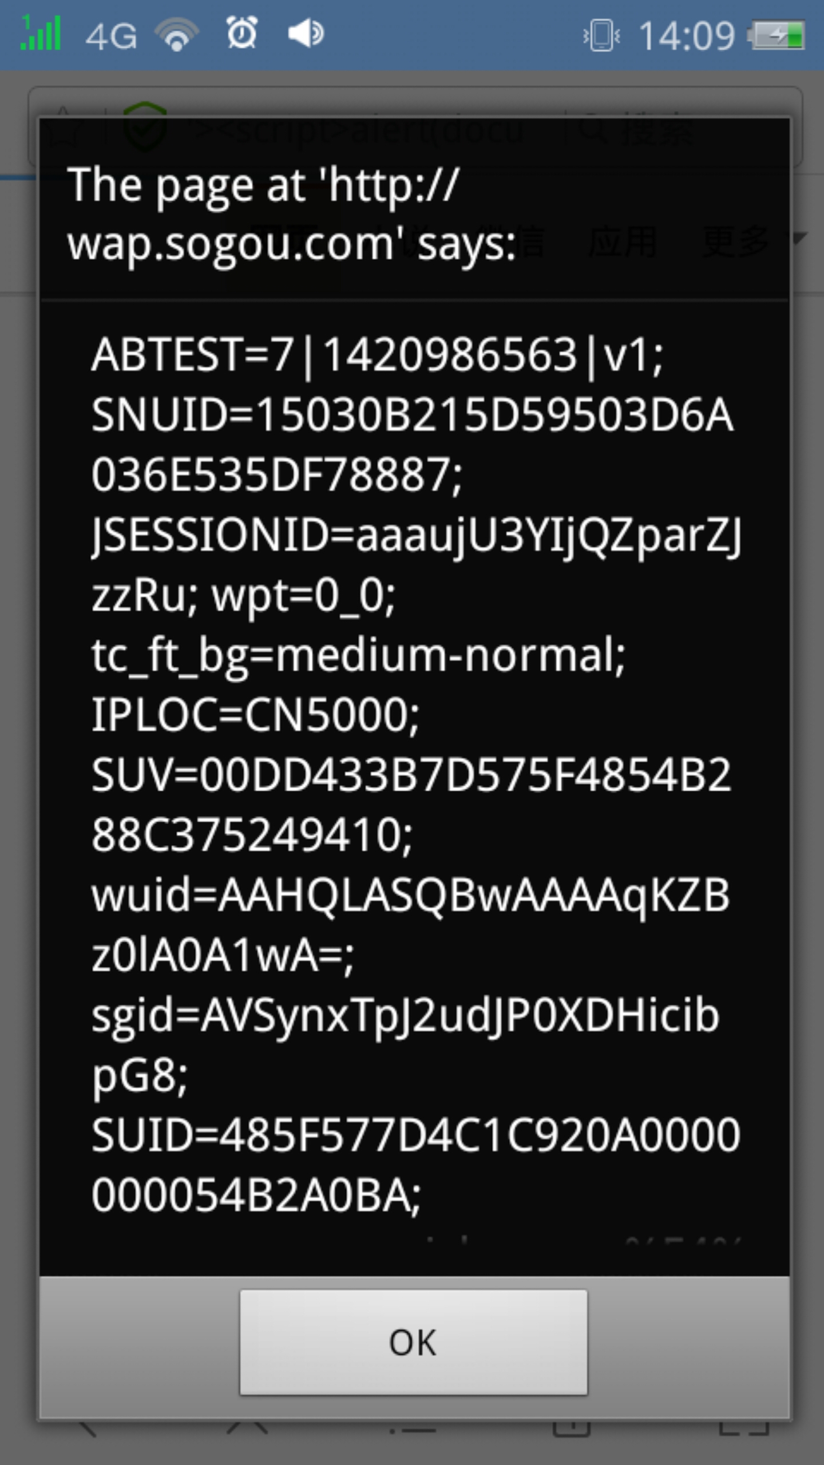Viewport: 824px width, 1465px height.
Task: Tap the 14:09 clock in status bar
Action: [x=687, y=37]
